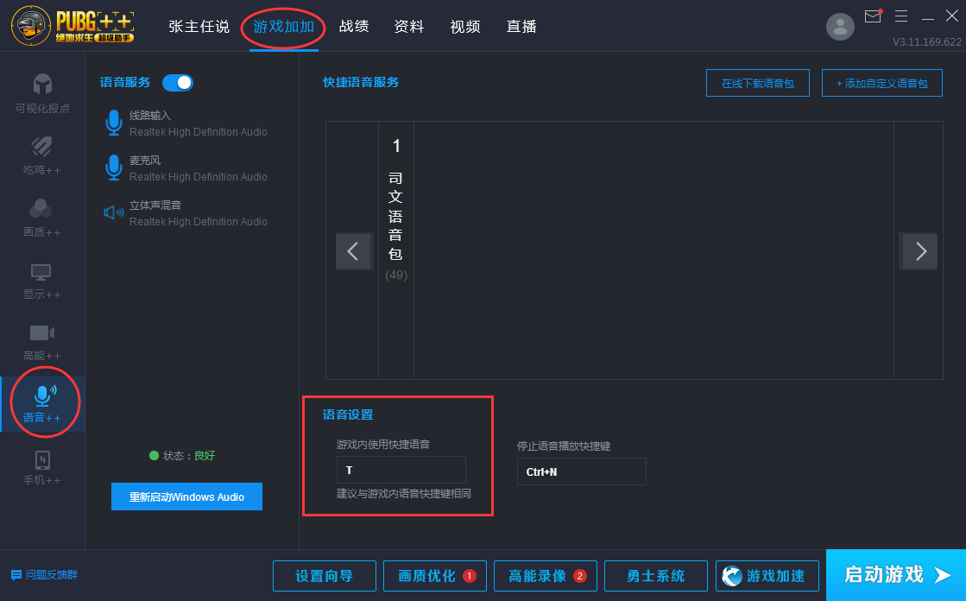Open 高能录像 button

pyautogui.click(x=546, y=576)
